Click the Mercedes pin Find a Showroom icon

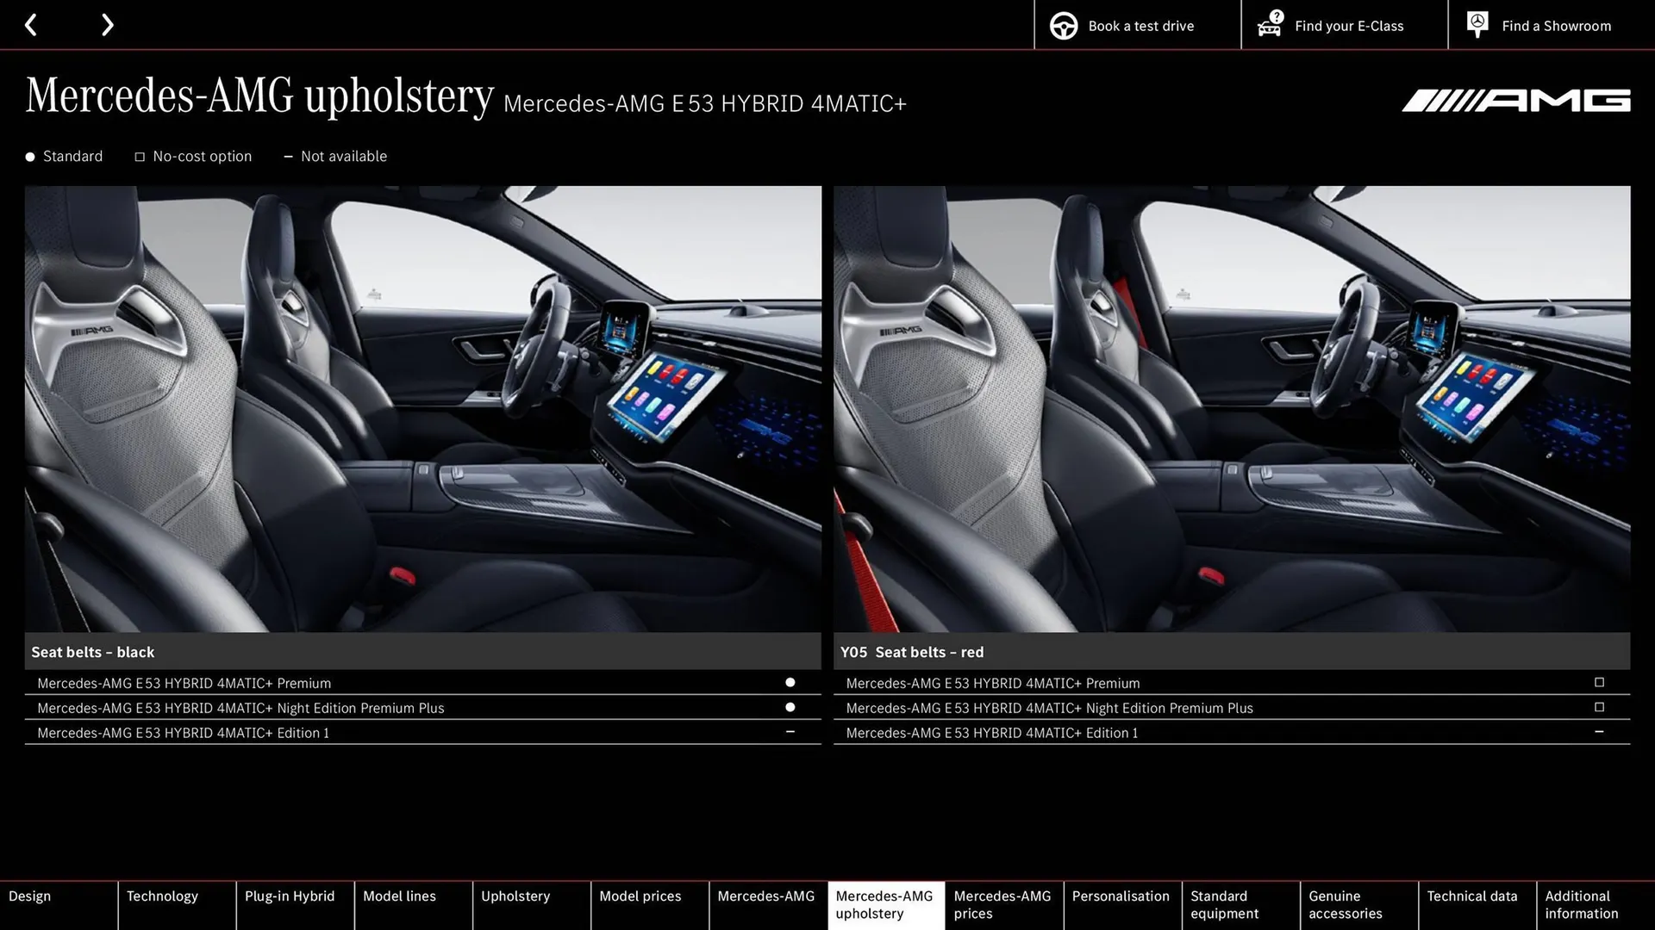[x=1477, y=24]
